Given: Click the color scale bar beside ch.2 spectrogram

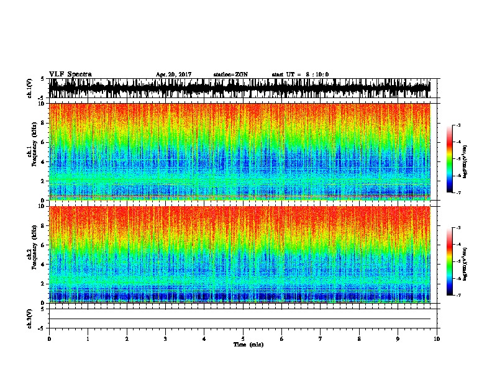Looking at the screenshot, I should click(449, 261).
